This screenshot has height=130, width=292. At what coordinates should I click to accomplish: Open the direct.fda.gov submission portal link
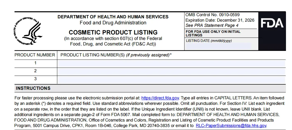point(160,98)
